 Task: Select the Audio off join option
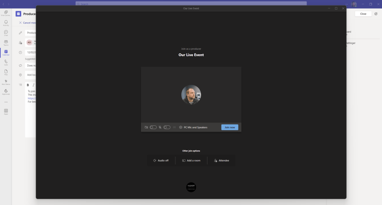pos(161,160)
